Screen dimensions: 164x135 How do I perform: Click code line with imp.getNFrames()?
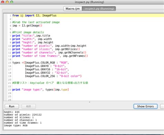coord(50,56)
